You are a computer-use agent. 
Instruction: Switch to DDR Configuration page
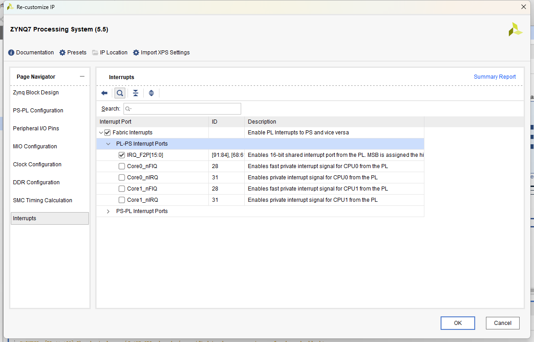coord(36,182)
